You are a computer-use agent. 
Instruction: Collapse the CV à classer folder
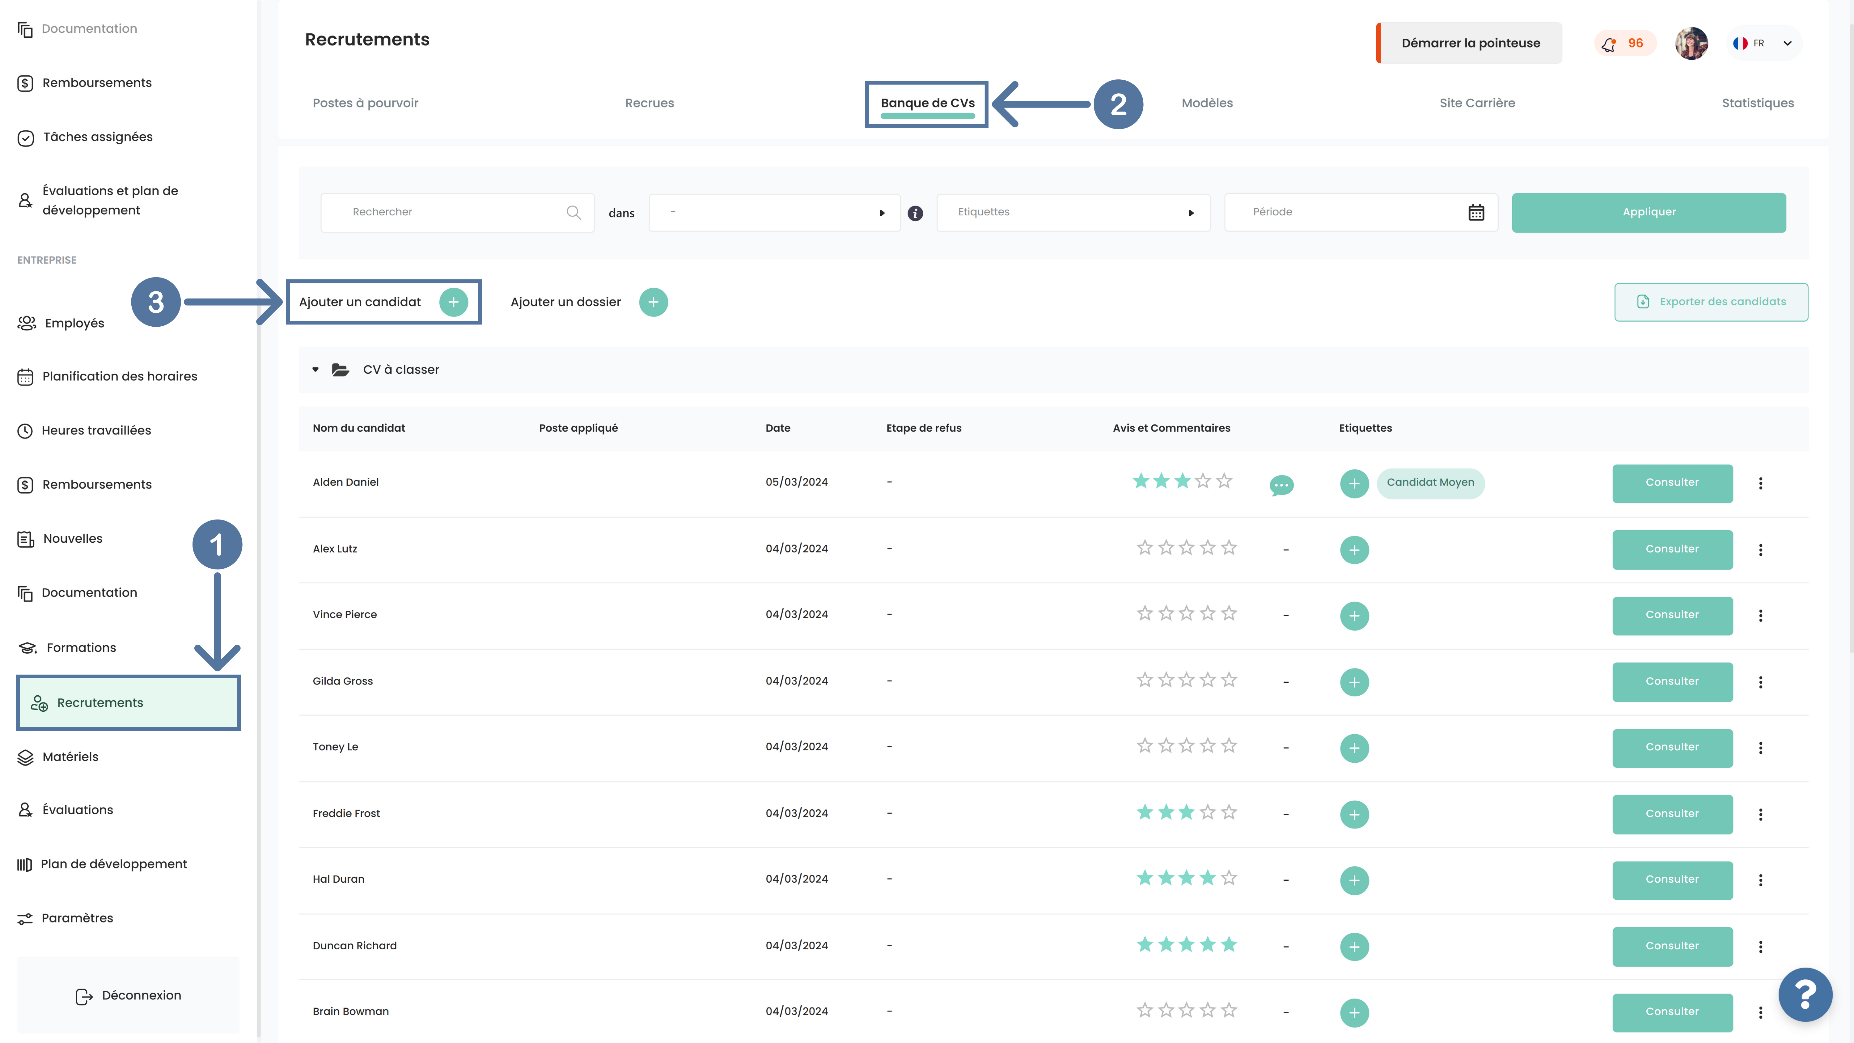315,370
